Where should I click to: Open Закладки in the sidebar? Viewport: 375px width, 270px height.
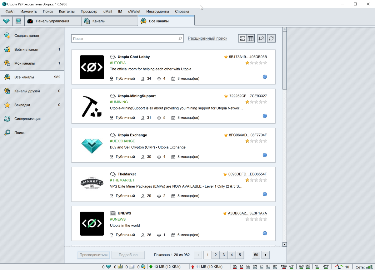pyautogui.click(x=32, y=105)
